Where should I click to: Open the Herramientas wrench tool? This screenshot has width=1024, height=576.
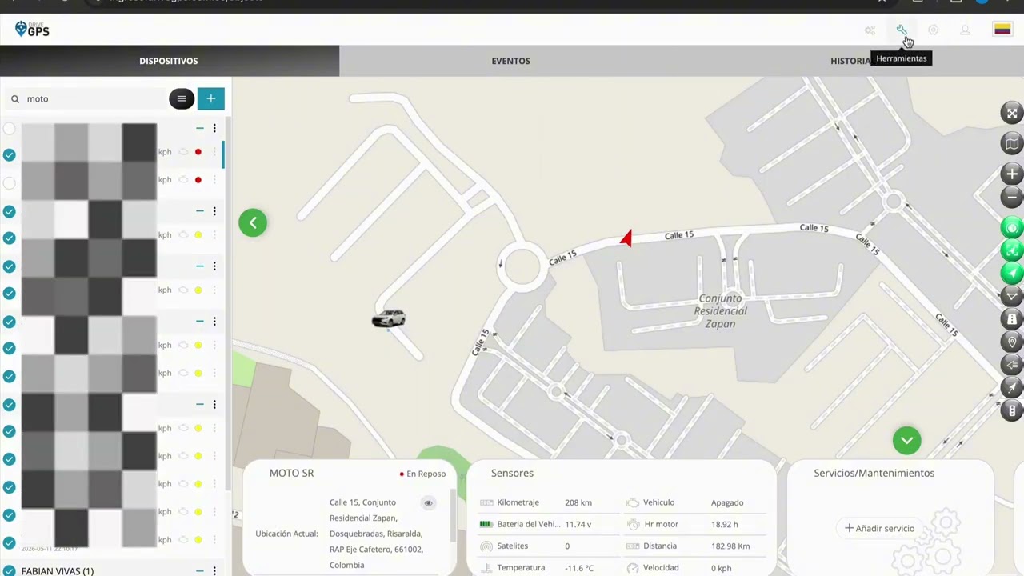[902, 30]
